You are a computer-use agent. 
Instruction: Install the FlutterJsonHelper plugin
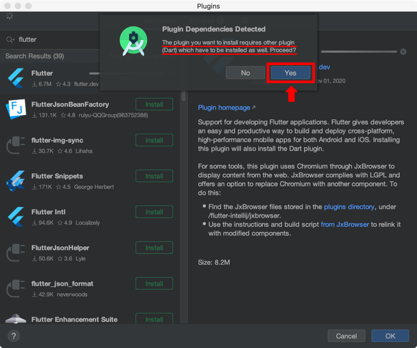[154, 247]
